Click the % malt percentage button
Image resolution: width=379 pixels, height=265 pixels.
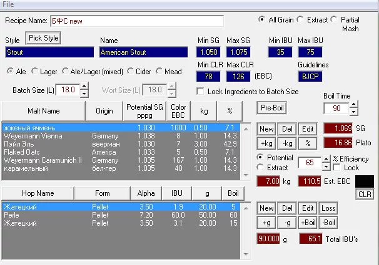coord(308,143)
